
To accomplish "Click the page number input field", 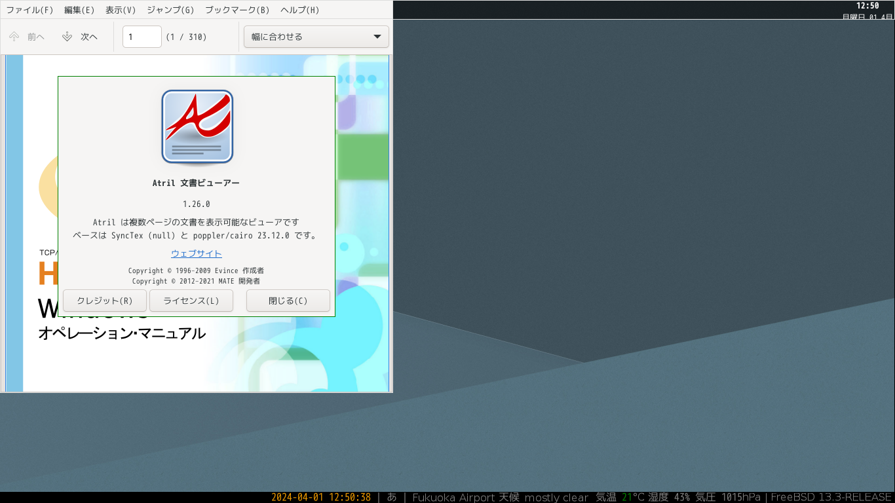I will (x=142, y=37).
